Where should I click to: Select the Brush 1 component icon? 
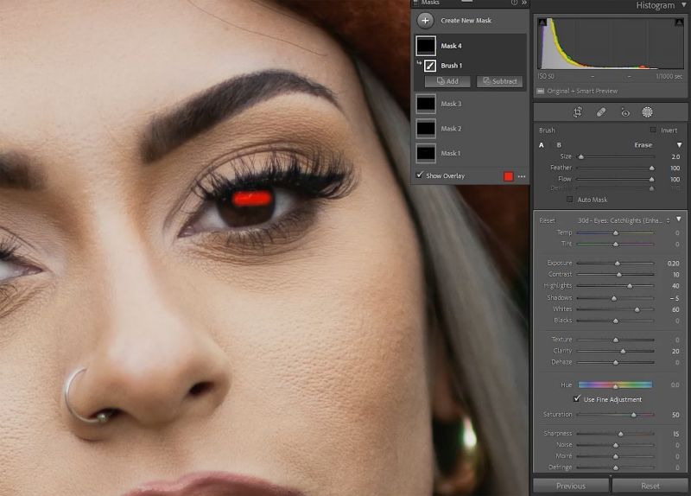tap(430, 66)
